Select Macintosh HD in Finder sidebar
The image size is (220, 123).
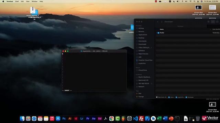[143, 80]
